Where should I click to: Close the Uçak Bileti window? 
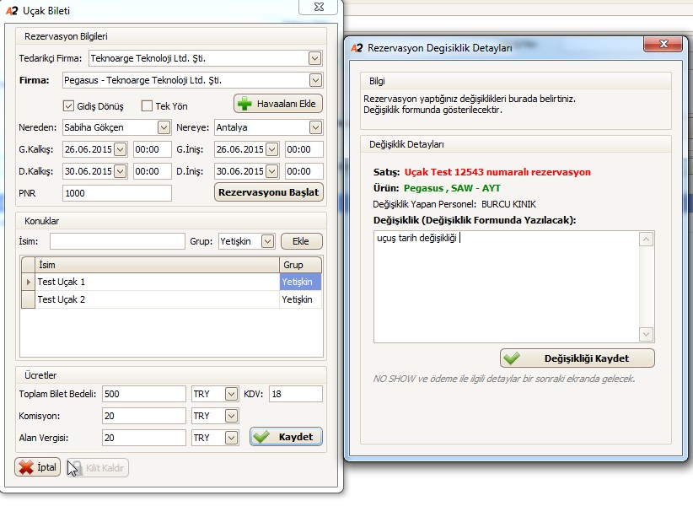pyautogui.click(x=319, y=7)
